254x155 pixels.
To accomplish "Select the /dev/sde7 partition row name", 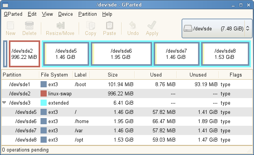I will (26, 130).
